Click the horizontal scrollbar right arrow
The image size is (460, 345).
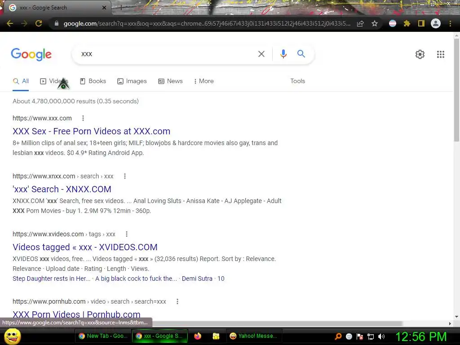[x=450, y=323]
